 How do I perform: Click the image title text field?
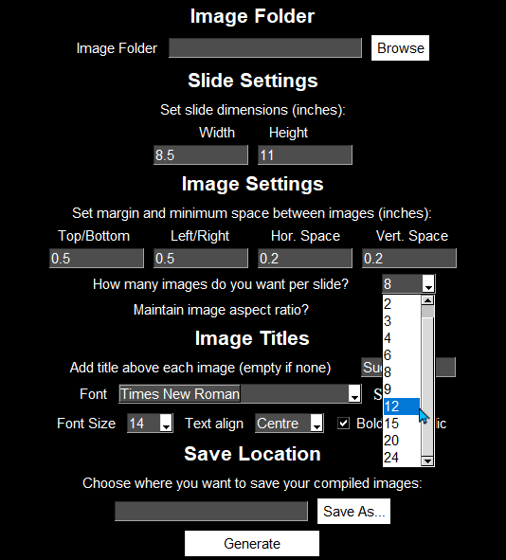click(408, 367)
